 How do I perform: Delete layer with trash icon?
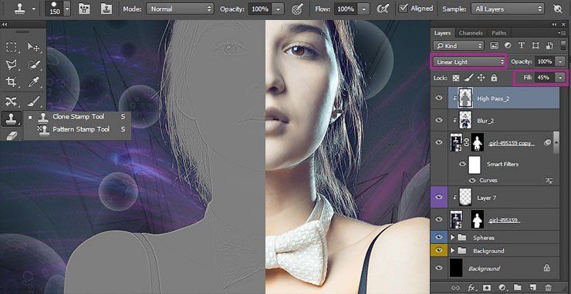[x=549, y=287]
